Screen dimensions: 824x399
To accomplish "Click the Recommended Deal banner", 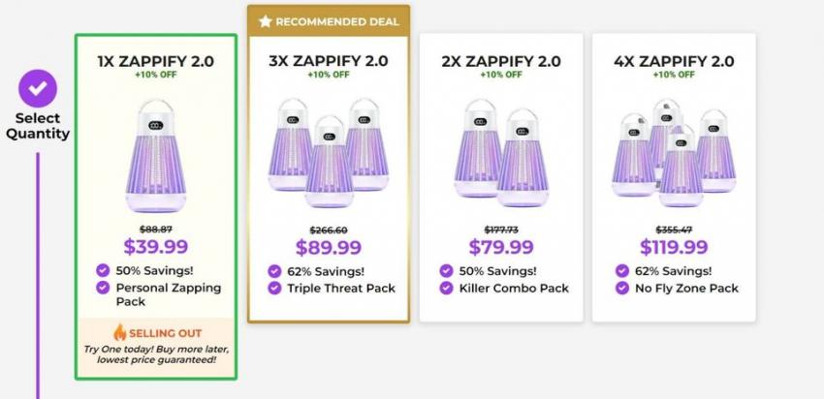I will click(328, 21).
